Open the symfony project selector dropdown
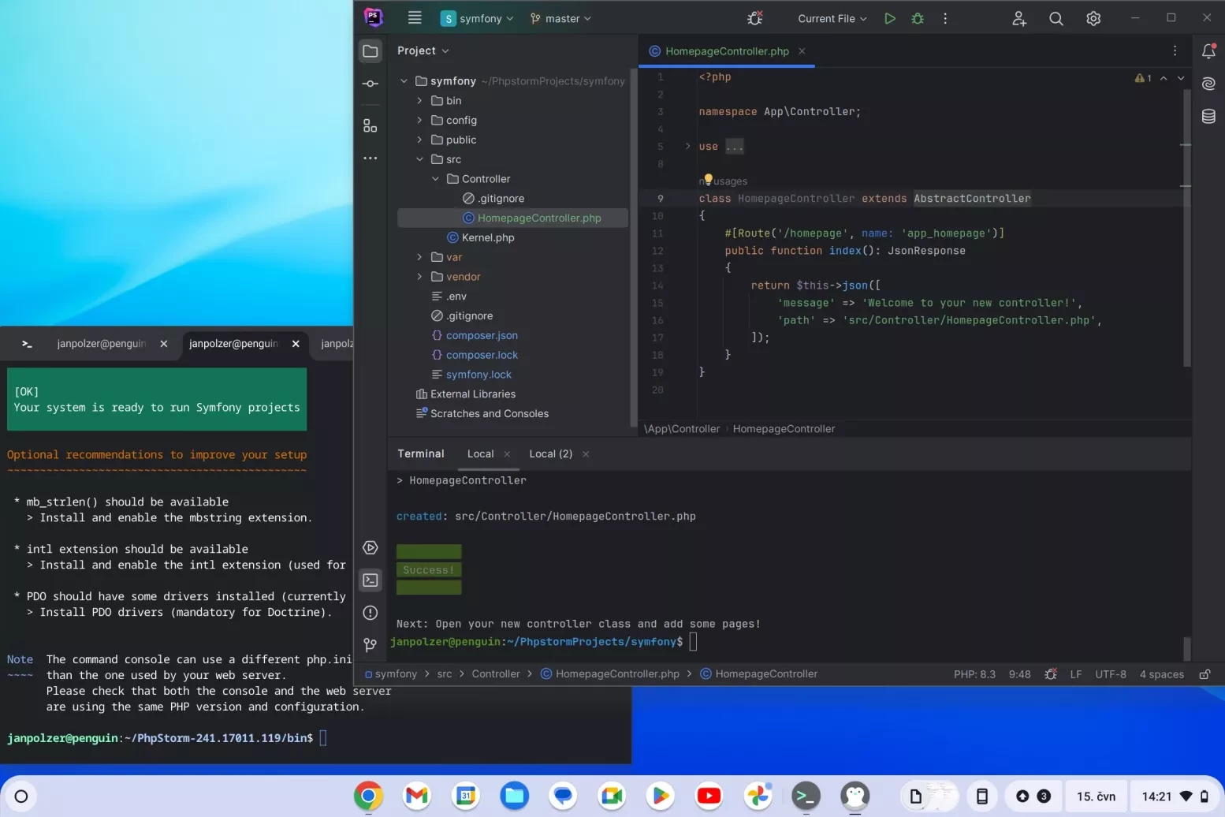This screenshot has height=817, width=1225. coord(477,18)
